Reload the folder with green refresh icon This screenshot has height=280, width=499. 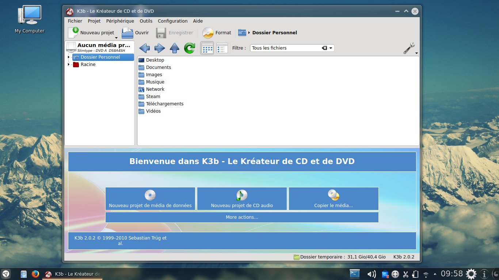(x=190, y=48)
